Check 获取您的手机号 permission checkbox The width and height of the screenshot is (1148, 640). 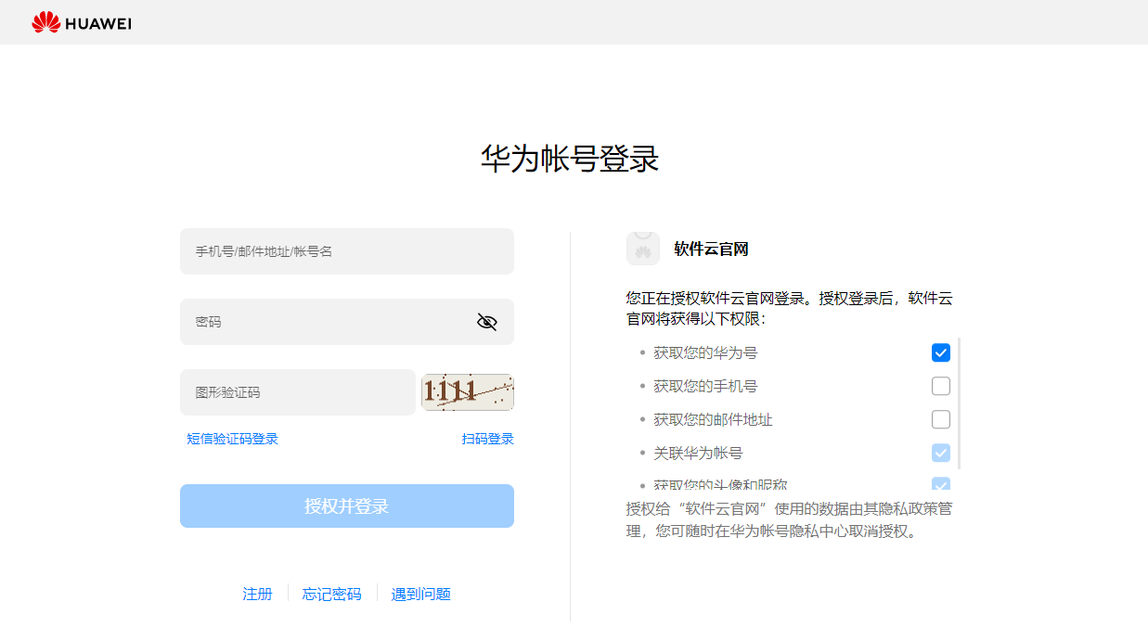(941, 386)
